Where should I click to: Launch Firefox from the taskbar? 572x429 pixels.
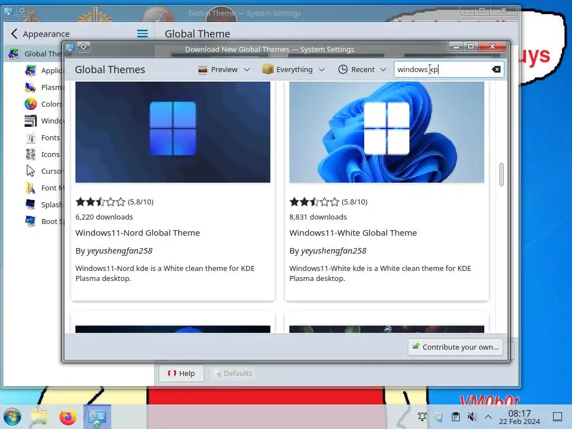coord(68,417)
